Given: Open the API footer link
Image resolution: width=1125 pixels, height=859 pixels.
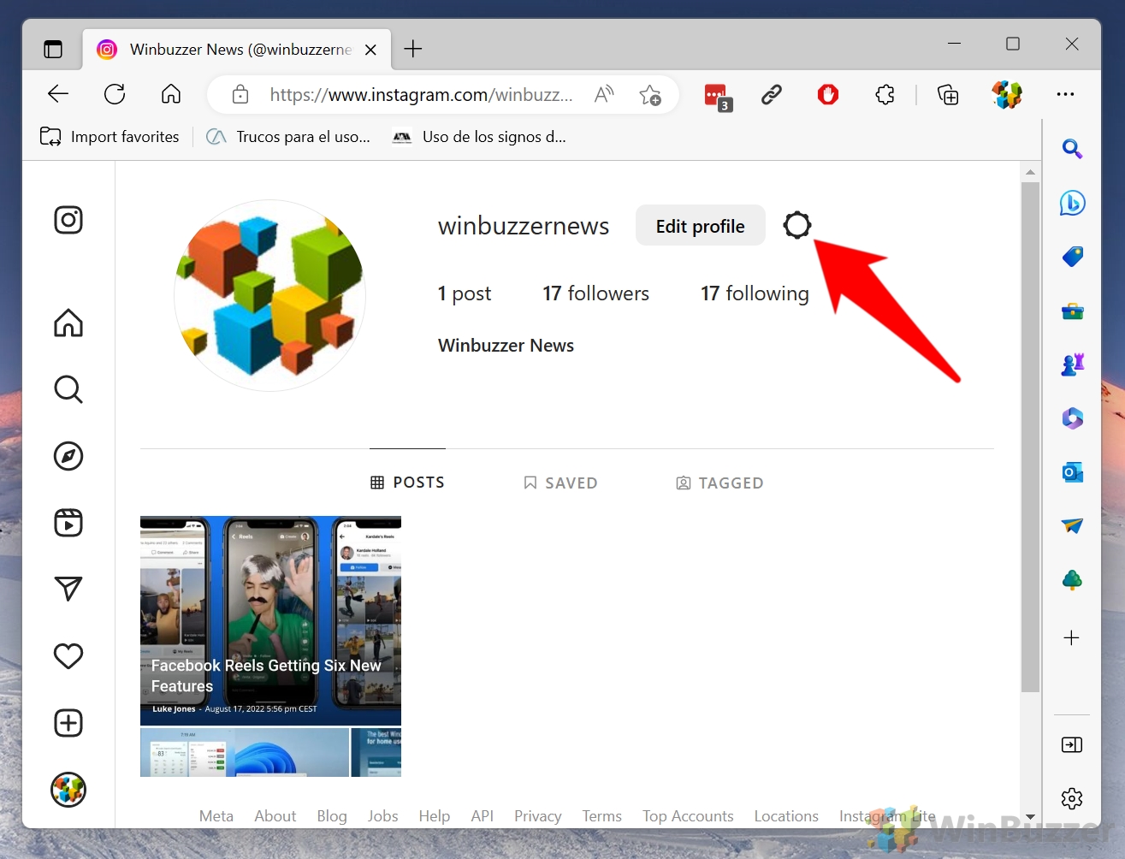Looking at the screenshot, I should pyautogui.click(x=483, y=816).
